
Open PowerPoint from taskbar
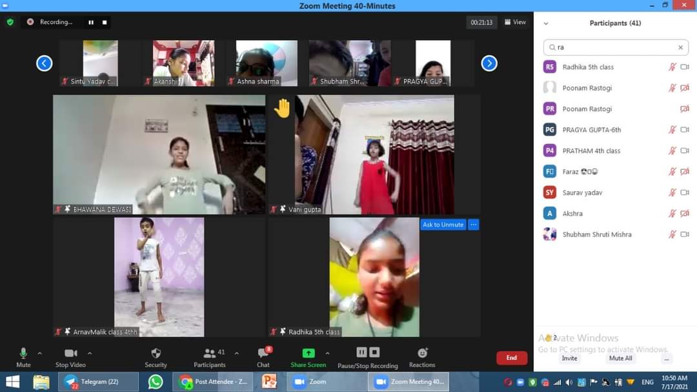(x=269, y=382)
